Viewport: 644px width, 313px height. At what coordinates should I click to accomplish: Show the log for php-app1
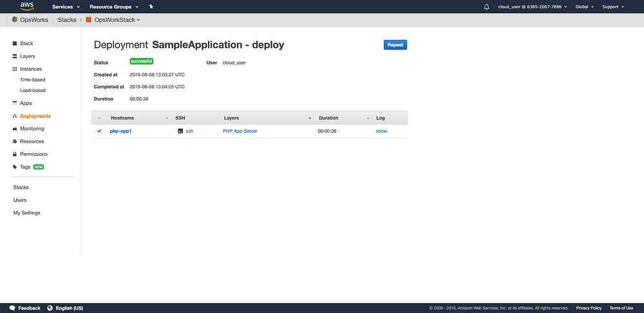[381, 131]
